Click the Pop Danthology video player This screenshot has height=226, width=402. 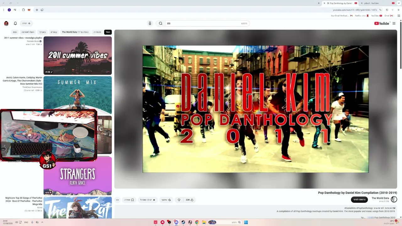[256, 109]
